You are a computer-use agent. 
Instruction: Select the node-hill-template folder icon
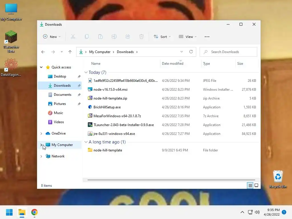pyautogui.click(x=90, y=150)
